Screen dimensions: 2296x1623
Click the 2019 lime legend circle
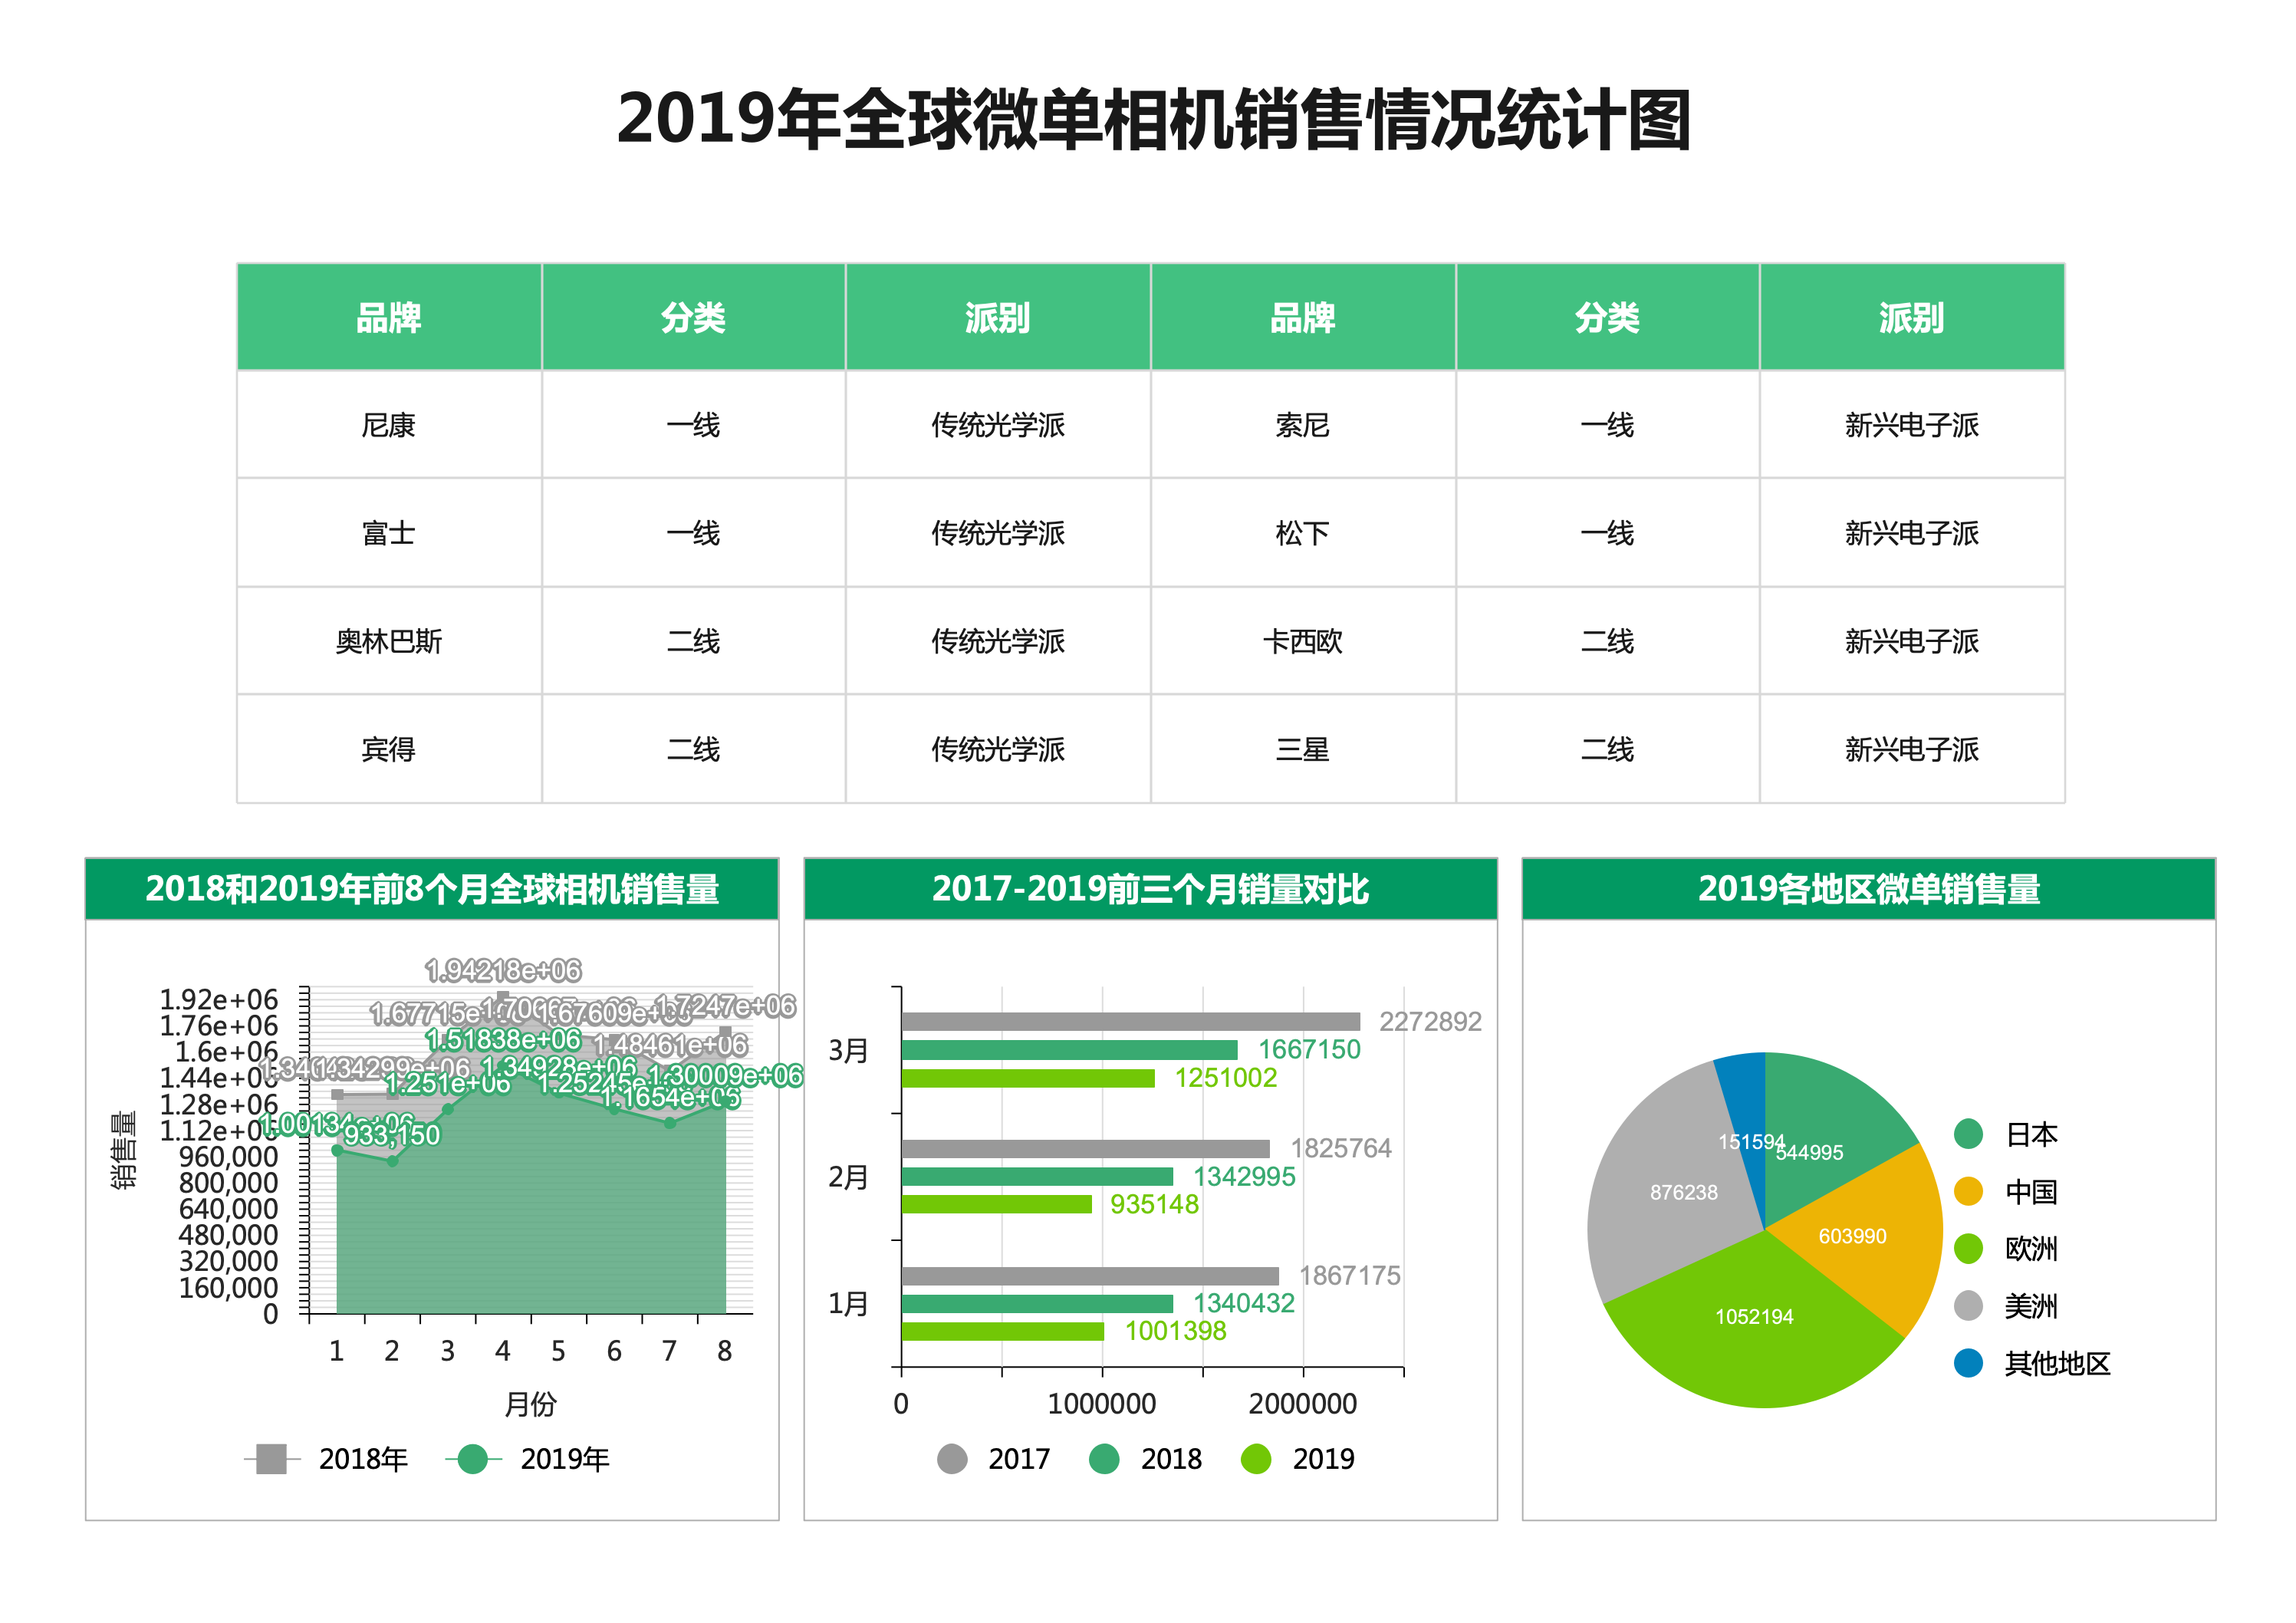(1255, 1458)
